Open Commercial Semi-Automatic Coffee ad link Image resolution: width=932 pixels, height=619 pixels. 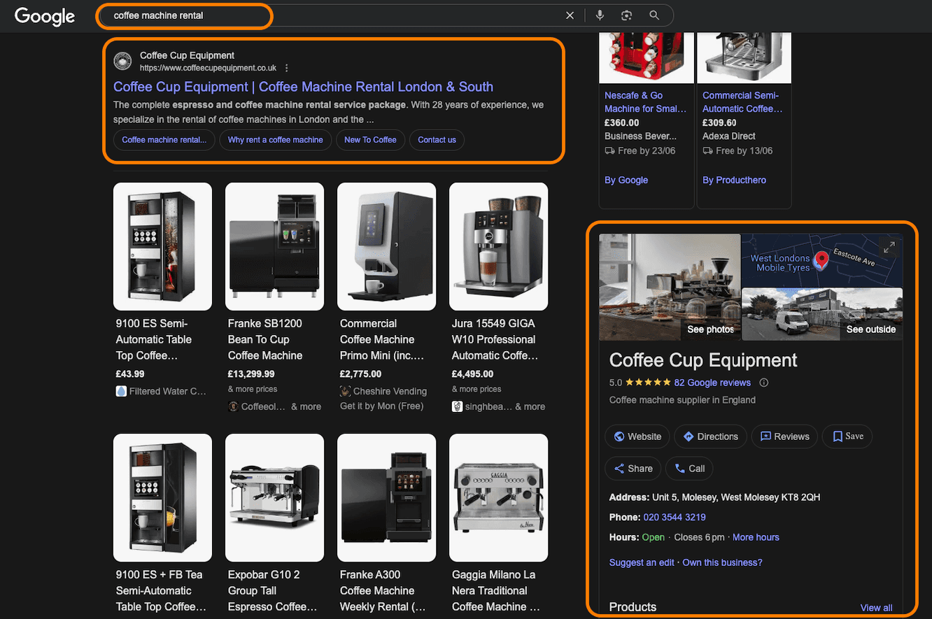(742, 102)
